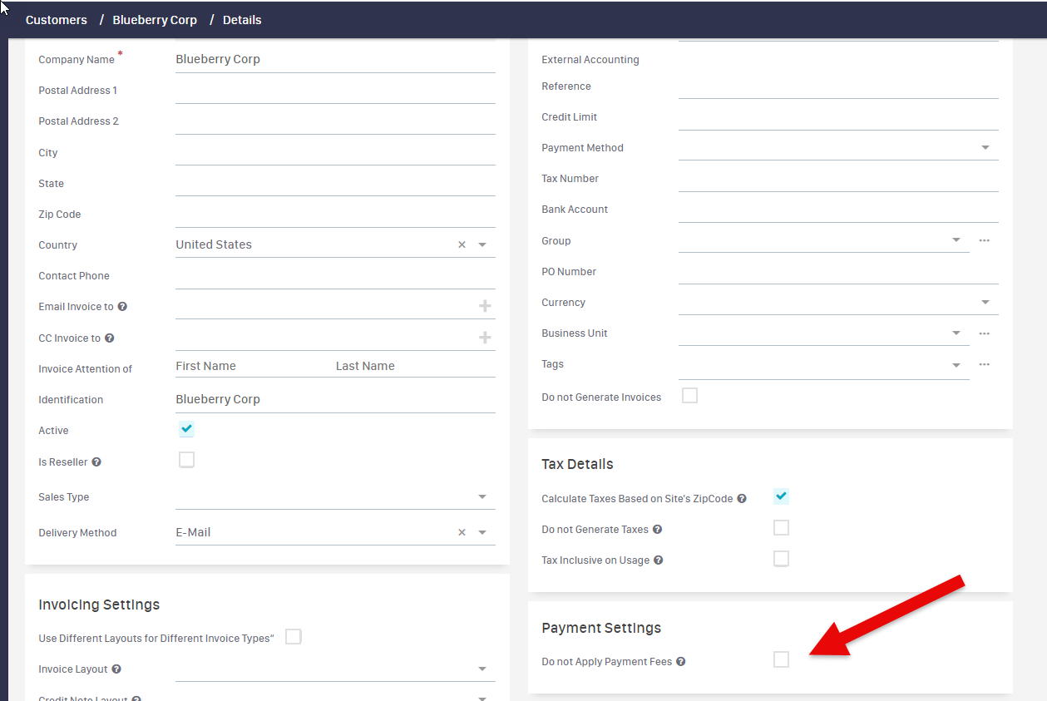
Task: Uncheck the Active checkbox
Action: 186,429
